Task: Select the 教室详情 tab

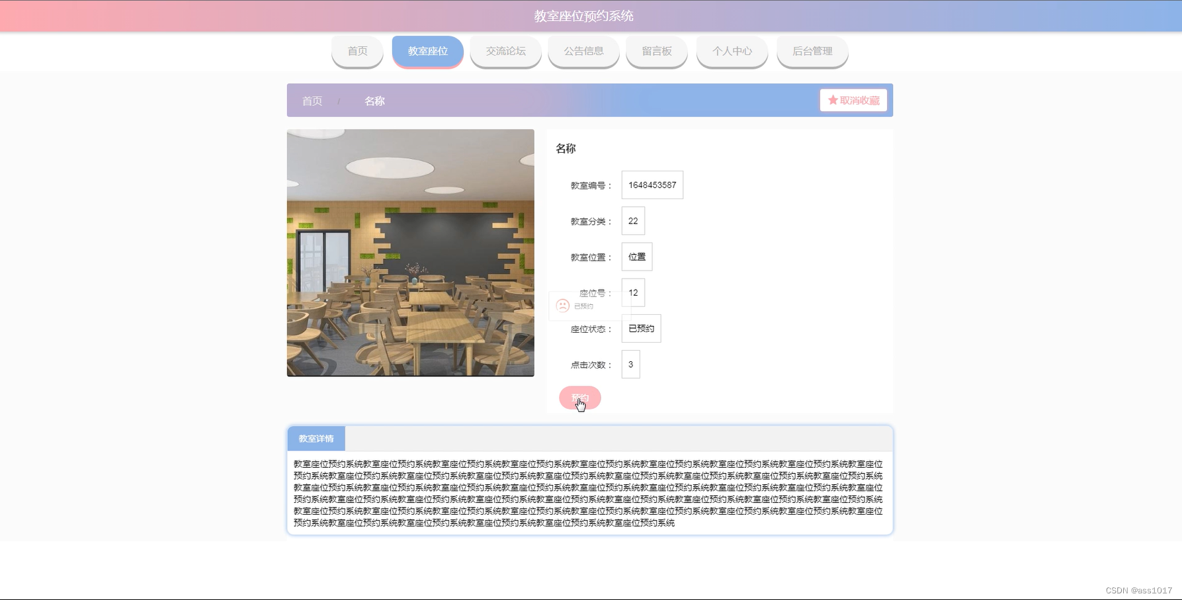Action: [315, 438]
